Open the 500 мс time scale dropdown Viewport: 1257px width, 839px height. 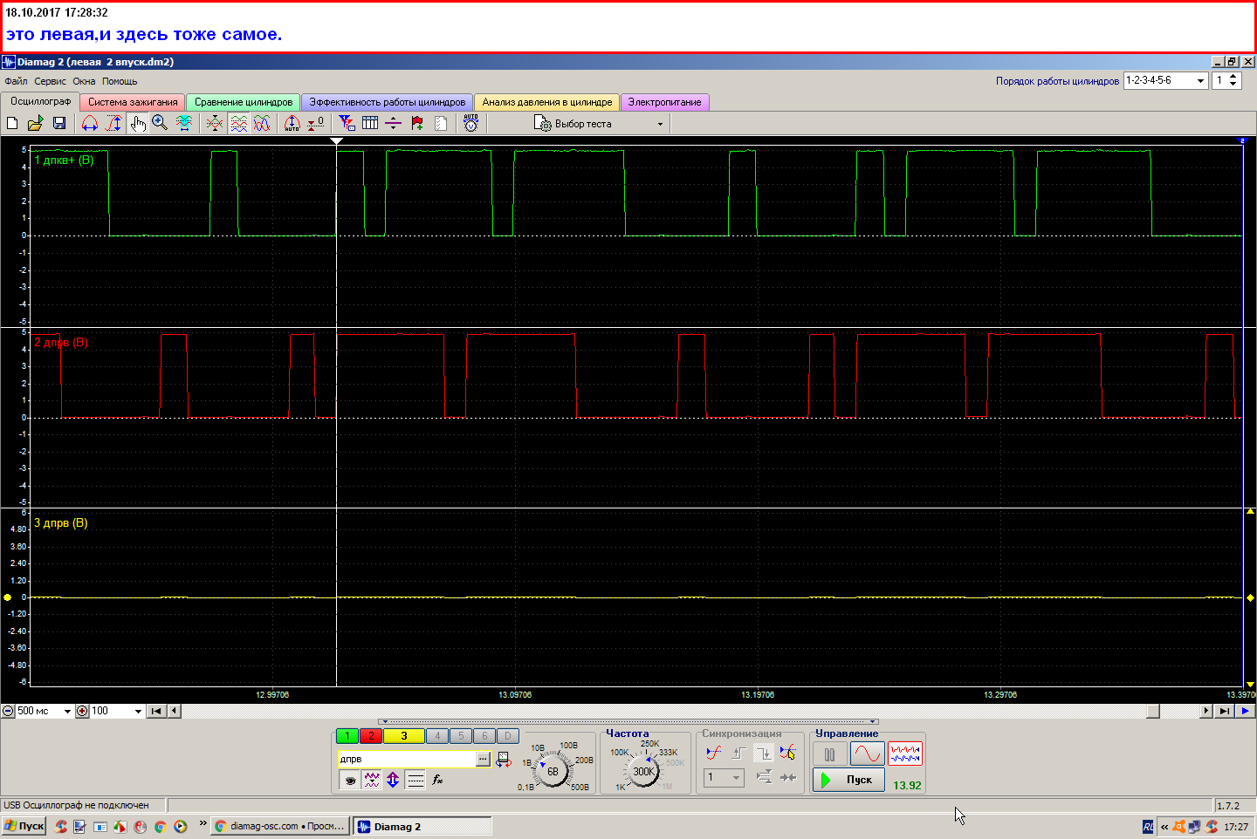pos(67,711)
